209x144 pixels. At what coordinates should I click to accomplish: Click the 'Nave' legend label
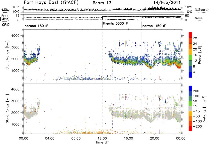point(199,18)
